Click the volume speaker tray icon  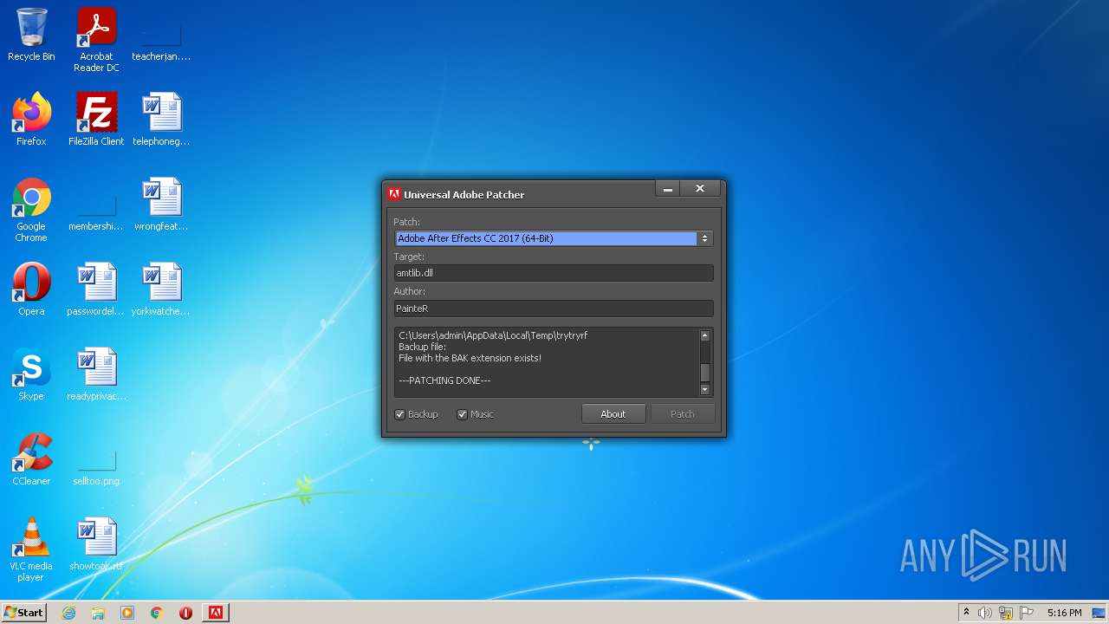(985, 613)
